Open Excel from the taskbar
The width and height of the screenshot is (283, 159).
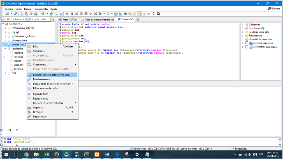[46, 154]
